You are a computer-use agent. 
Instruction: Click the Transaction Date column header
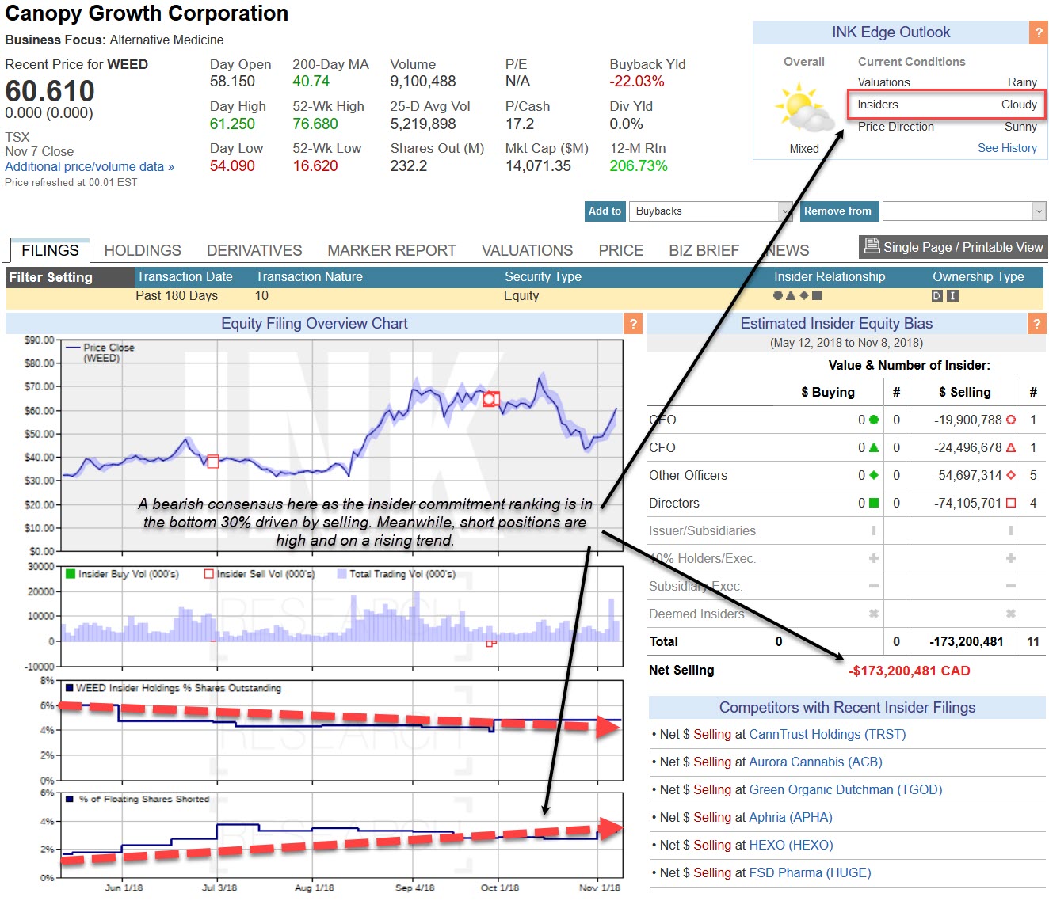(x=185, y=277)
